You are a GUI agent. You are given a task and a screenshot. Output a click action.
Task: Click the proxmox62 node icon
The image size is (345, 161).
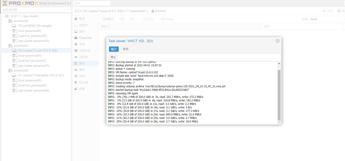click(x=10, y=71)
